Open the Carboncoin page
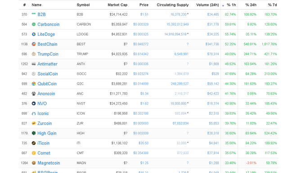Image resolution: width=288 pixels, height=173 pixels. click(49, 24)
